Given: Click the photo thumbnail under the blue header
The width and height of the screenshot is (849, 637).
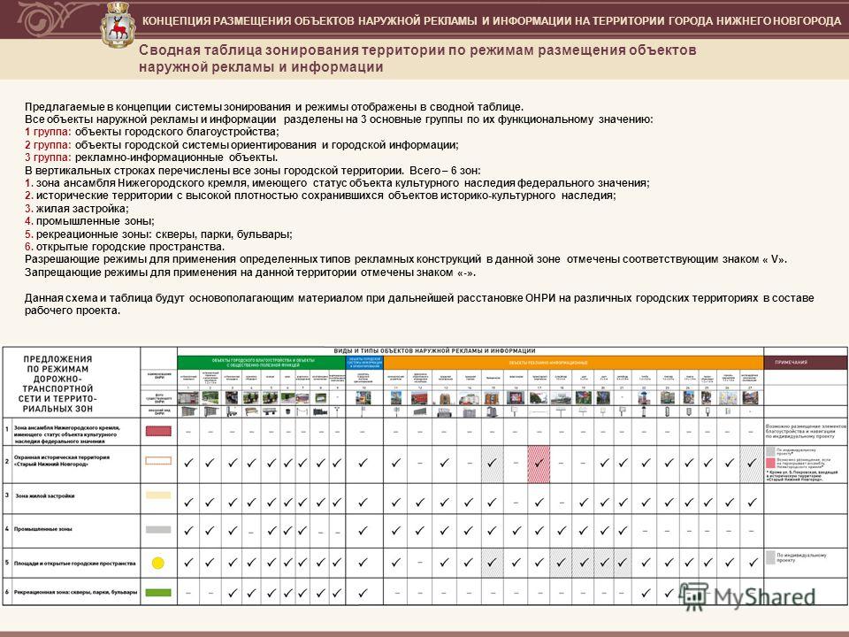Looking at the screenshot, I should pyautogui.click(x=363, y=397).
